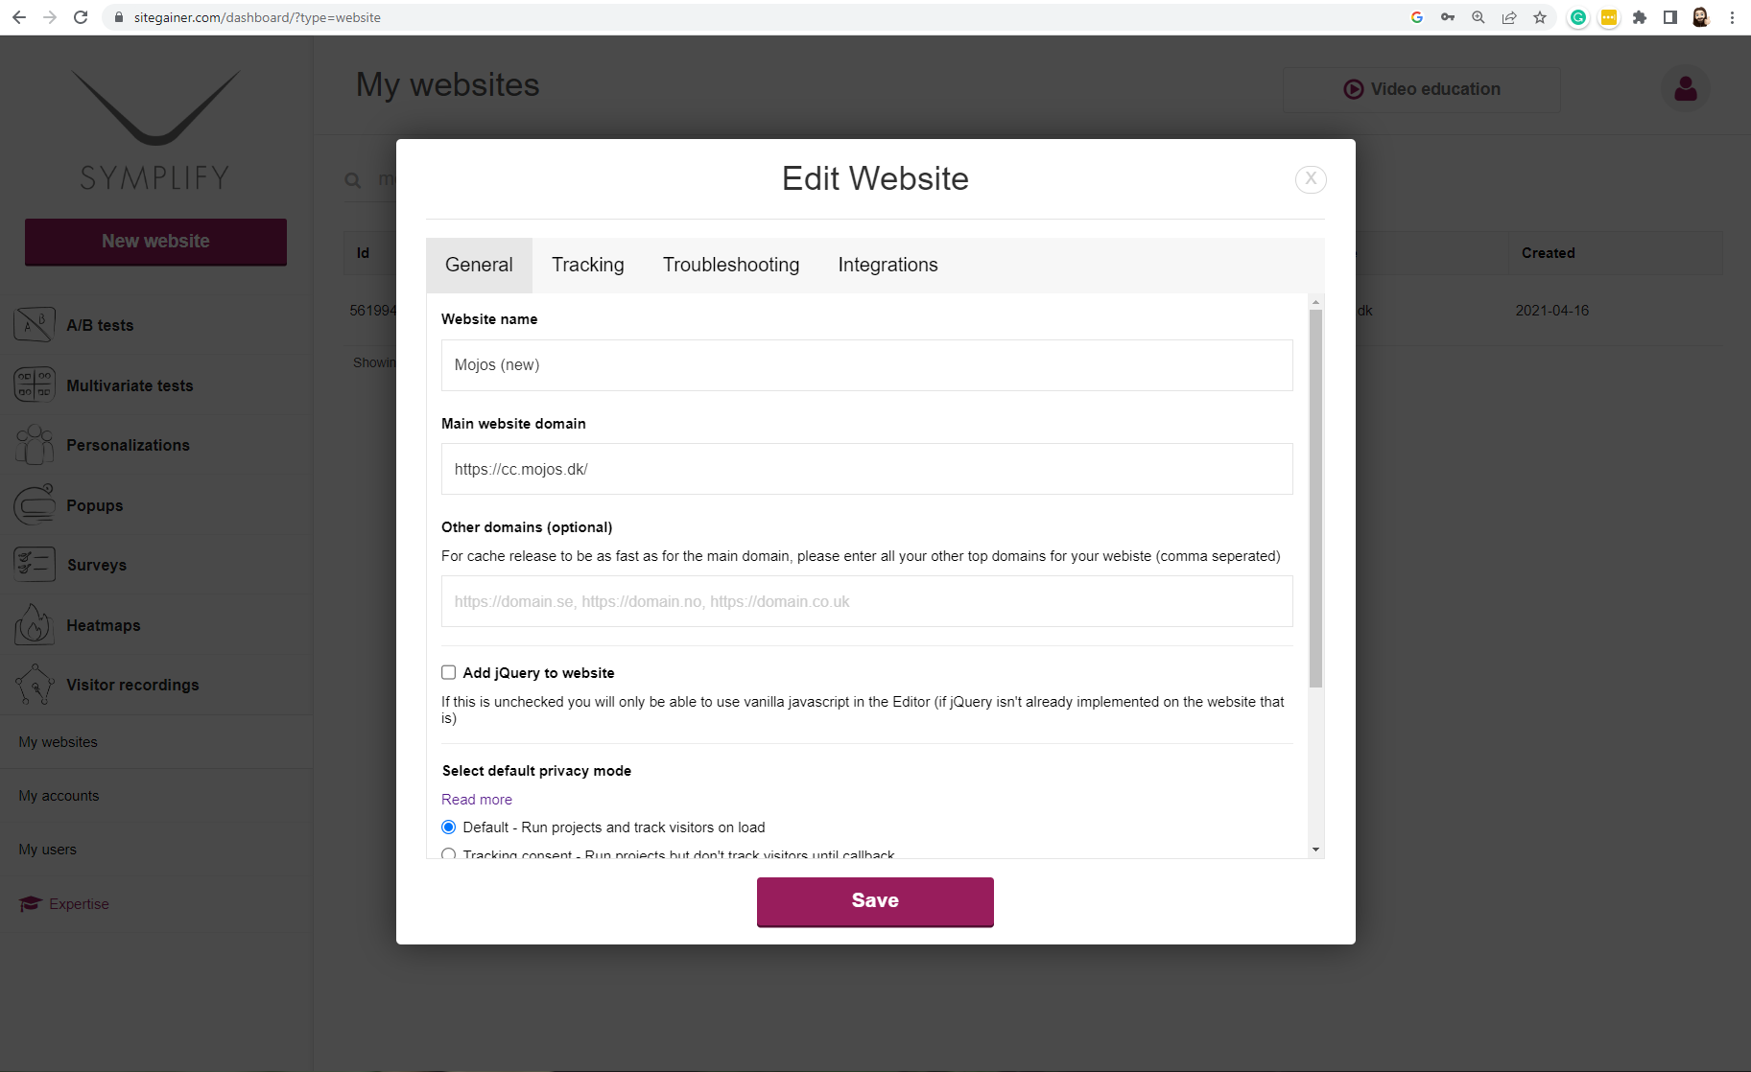Viewport: 1751px width, 1072px height.
Task: Click the New website button
Action: [154, 242]
